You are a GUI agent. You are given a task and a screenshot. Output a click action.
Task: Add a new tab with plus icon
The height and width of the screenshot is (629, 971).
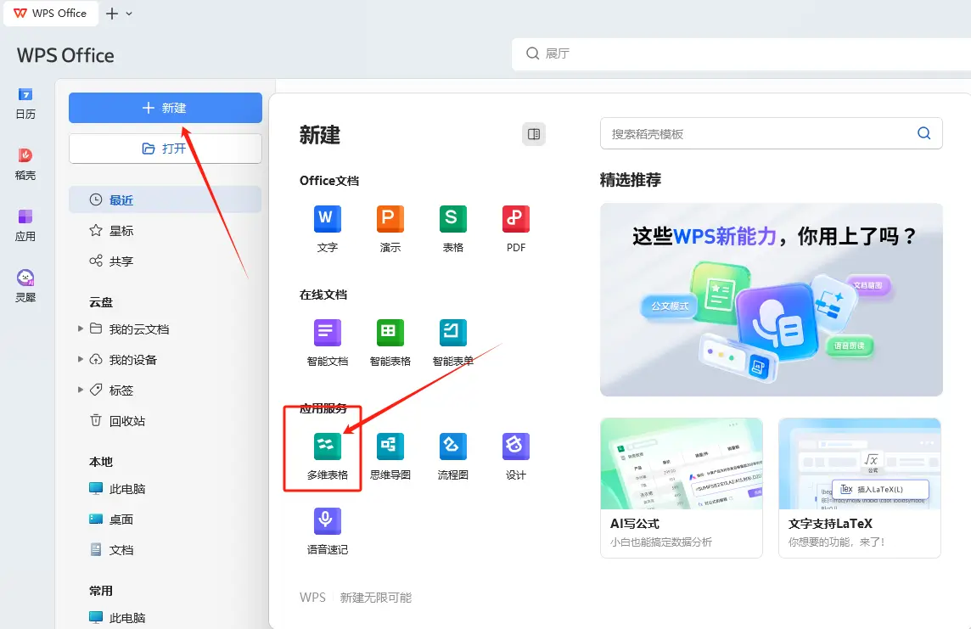[111, 14]
